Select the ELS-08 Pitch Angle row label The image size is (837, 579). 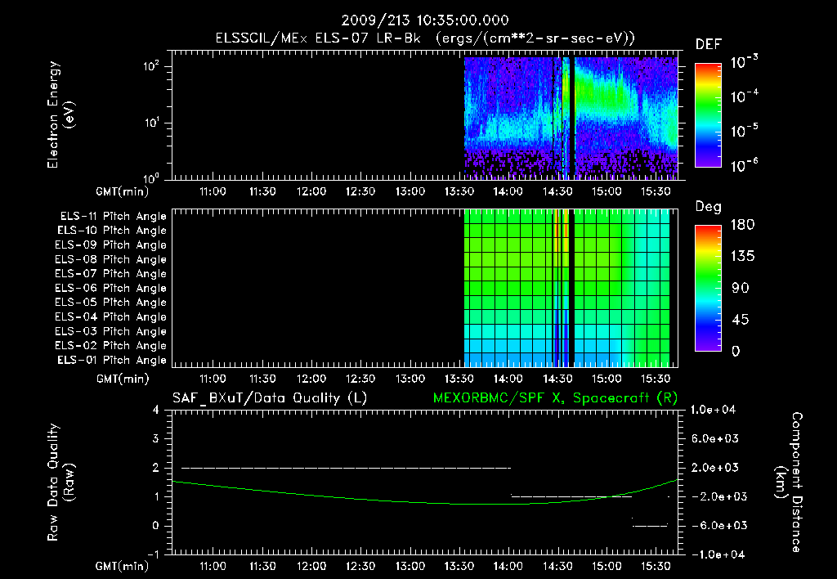[x=110, y=259]
